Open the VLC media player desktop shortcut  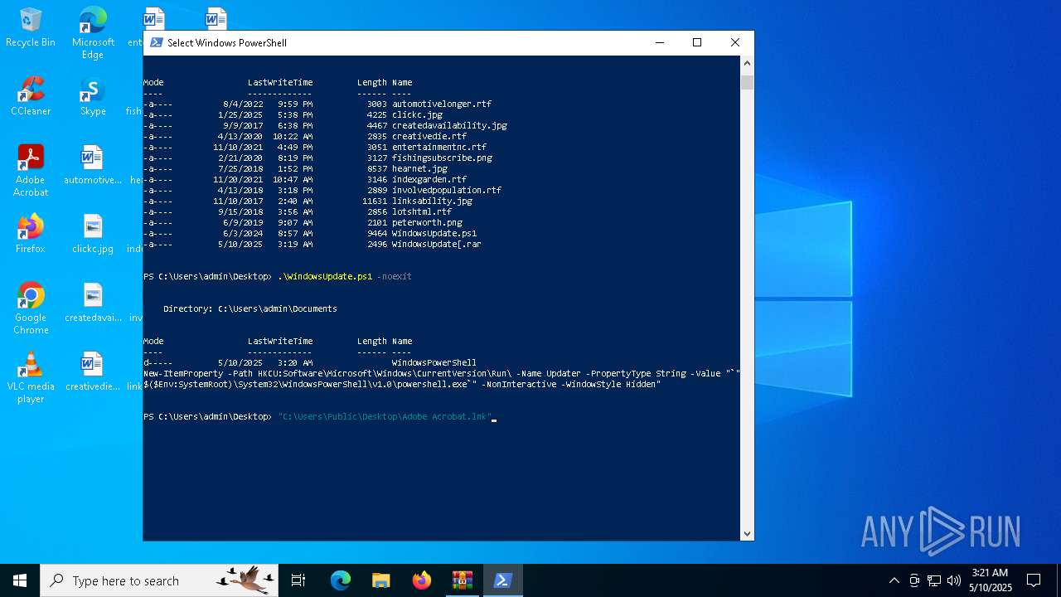coord(31,377)
